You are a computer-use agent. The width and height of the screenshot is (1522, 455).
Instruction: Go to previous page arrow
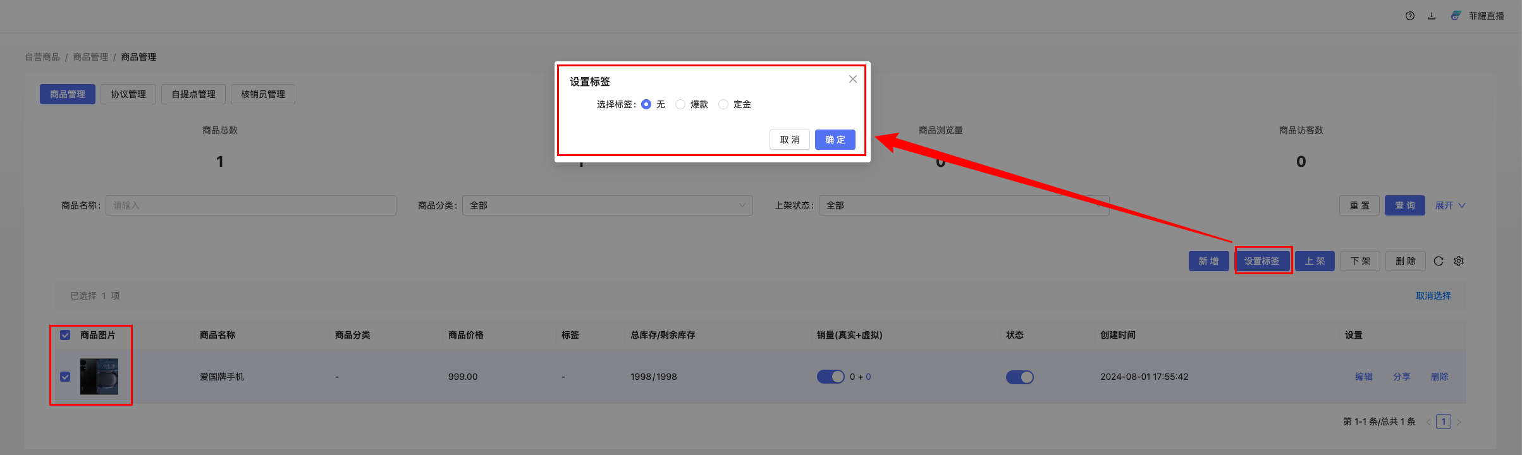point(1428,422)
